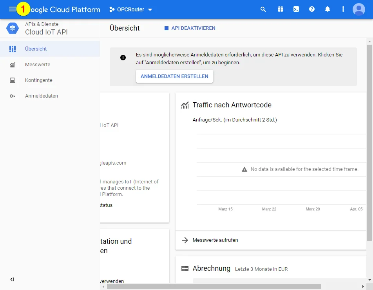Viewport: 373px width, 290px height.
Task: Click the Anfrage/Sek. chart subtitle
Action: click(x=235, y=120)
